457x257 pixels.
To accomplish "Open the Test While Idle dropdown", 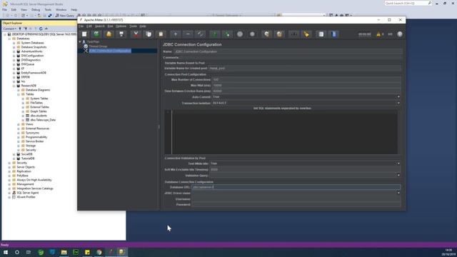I will (x=398, y=163).
